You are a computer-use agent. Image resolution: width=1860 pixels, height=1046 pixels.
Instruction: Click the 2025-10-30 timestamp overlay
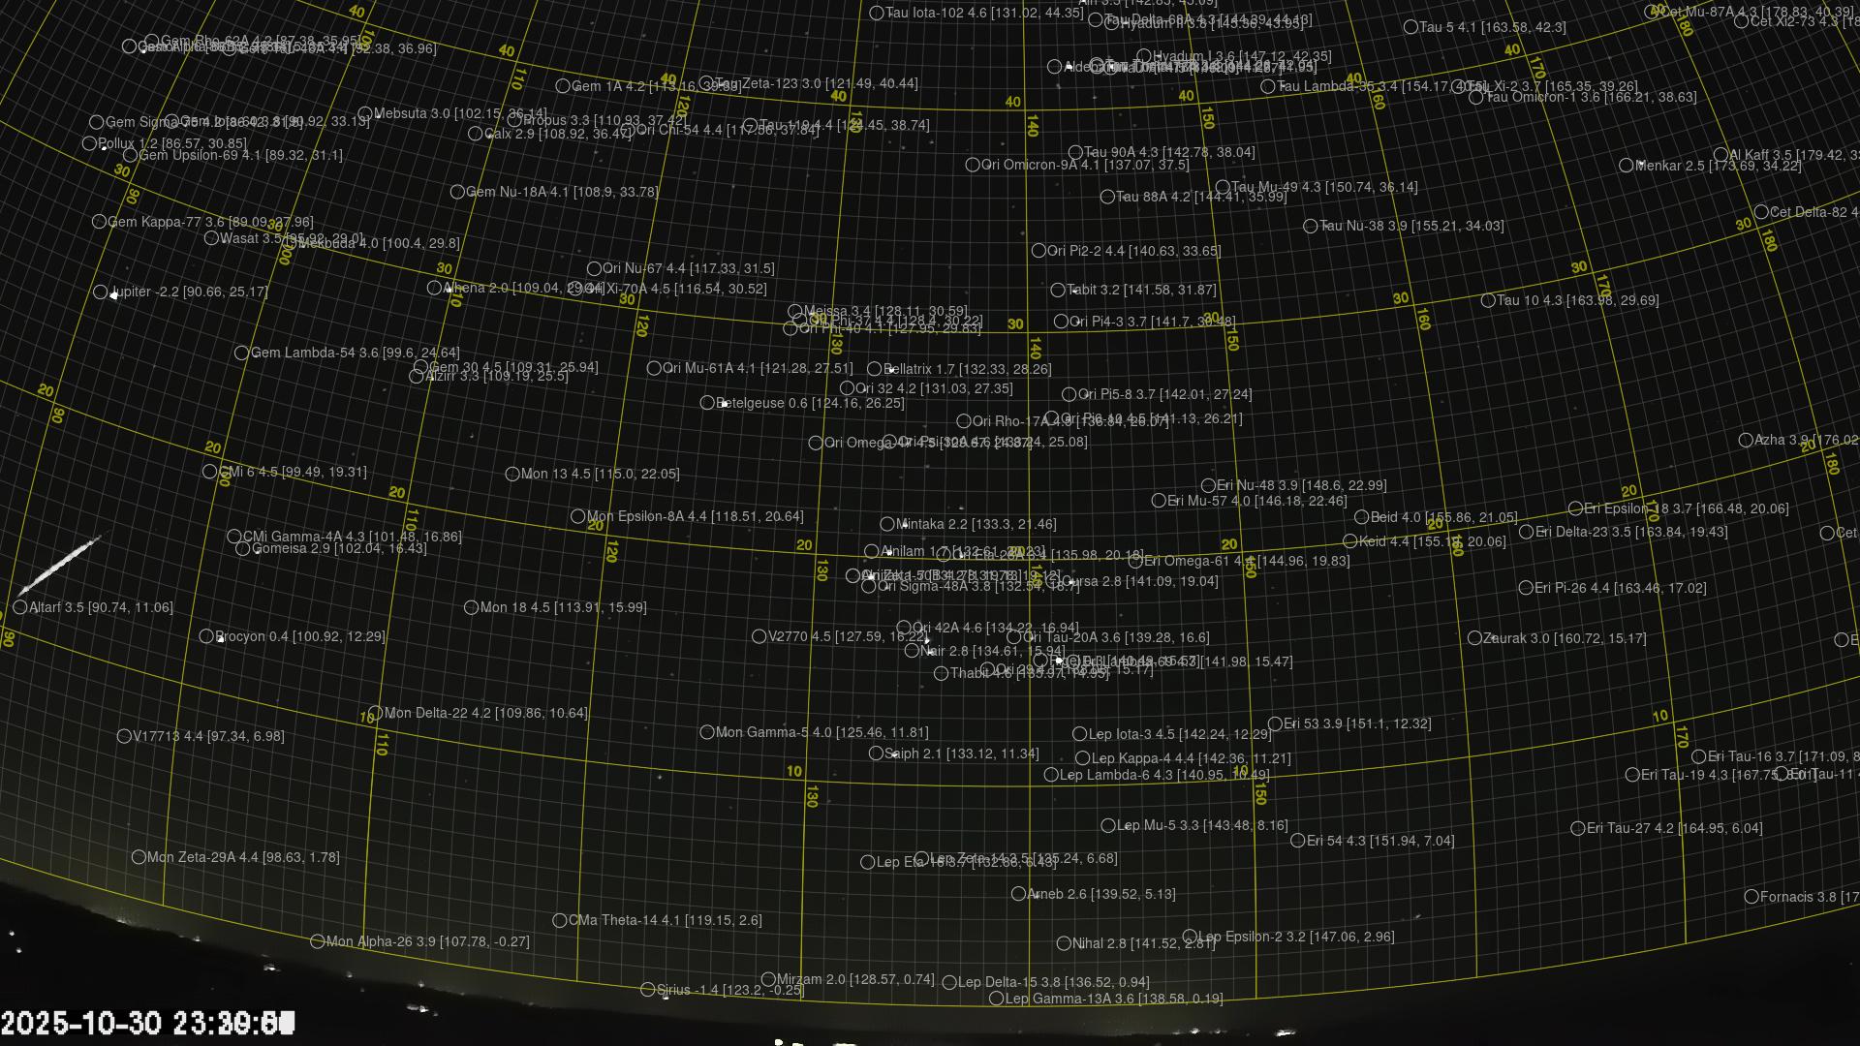coord(147,1023)
